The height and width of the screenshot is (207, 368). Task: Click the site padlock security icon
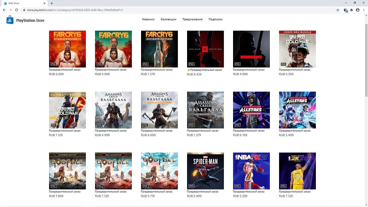(24, 10)
